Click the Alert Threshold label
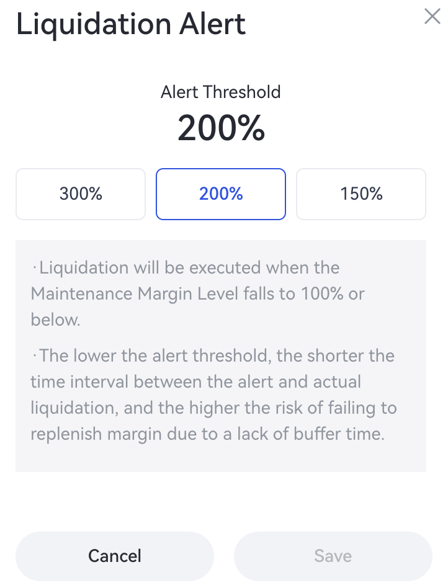 (x=221, y=92)
